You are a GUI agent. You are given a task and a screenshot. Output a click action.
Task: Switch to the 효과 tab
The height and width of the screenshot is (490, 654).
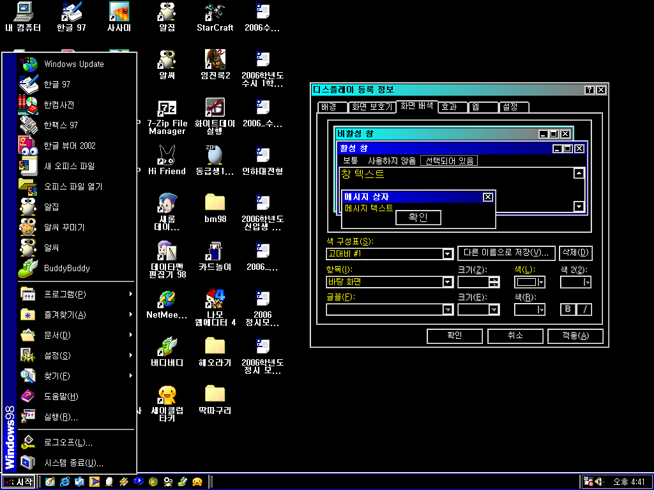(x=453, y=107)
